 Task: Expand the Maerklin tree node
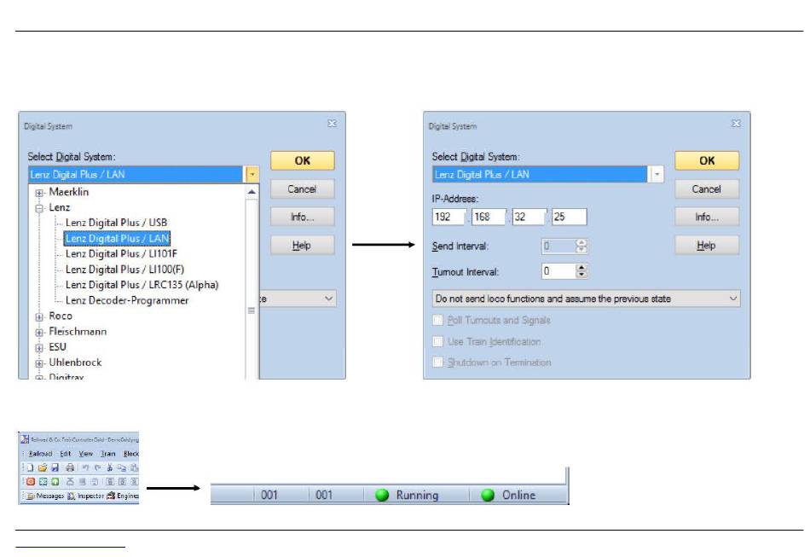coord(38,193)
